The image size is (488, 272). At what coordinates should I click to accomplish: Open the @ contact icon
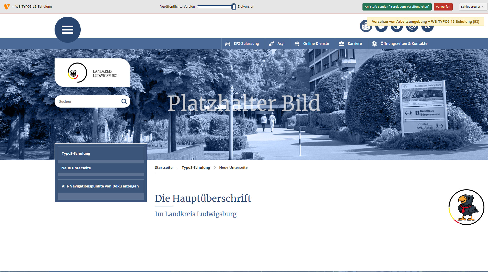click(412, 29)
